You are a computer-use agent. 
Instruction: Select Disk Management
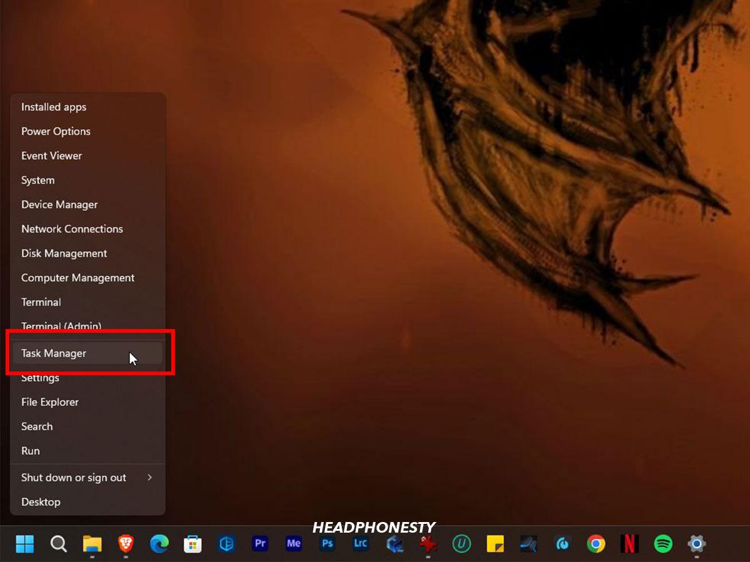pyautogui.click(x=64, y=253)
